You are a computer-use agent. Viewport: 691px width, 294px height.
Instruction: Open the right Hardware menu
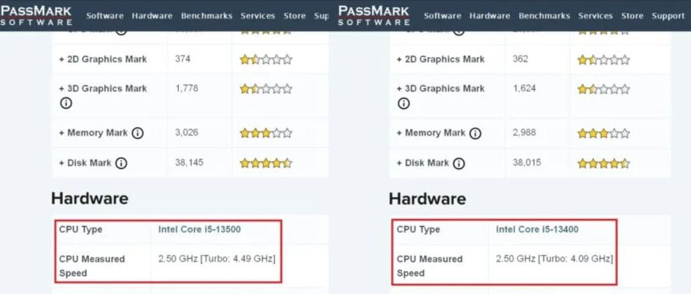coord(490,16)
